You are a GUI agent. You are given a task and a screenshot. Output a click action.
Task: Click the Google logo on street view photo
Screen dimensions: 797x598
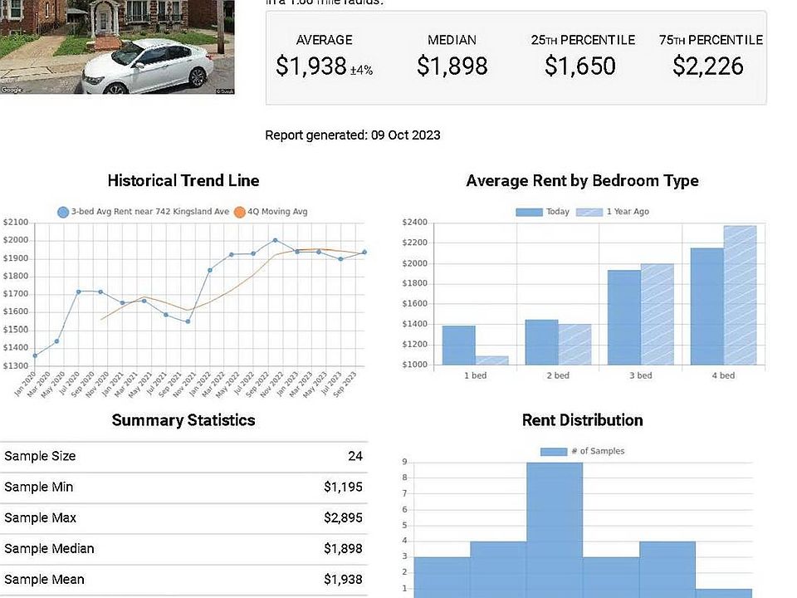click(11, 90)
